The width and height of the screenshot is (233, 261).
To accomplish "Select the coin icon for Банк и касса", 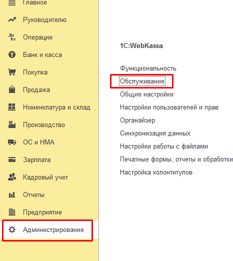I will pos(12,54).
